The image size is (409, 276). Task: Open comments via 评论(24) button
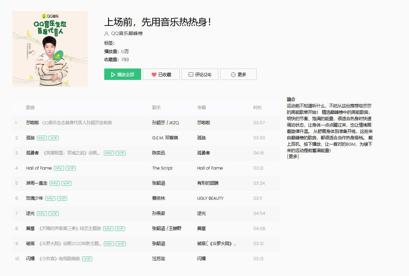click(200, 75)
